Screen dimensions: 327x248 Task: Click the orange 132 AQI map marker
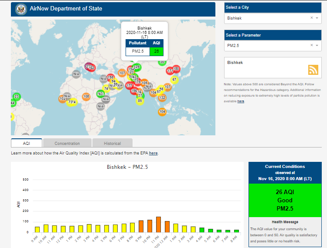tap(162, 98)
